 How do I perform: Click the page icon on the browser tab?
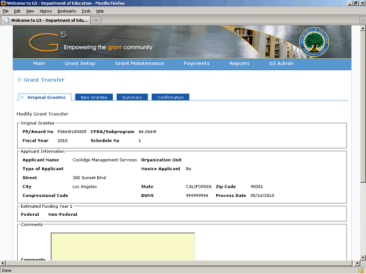click(7, 21)
